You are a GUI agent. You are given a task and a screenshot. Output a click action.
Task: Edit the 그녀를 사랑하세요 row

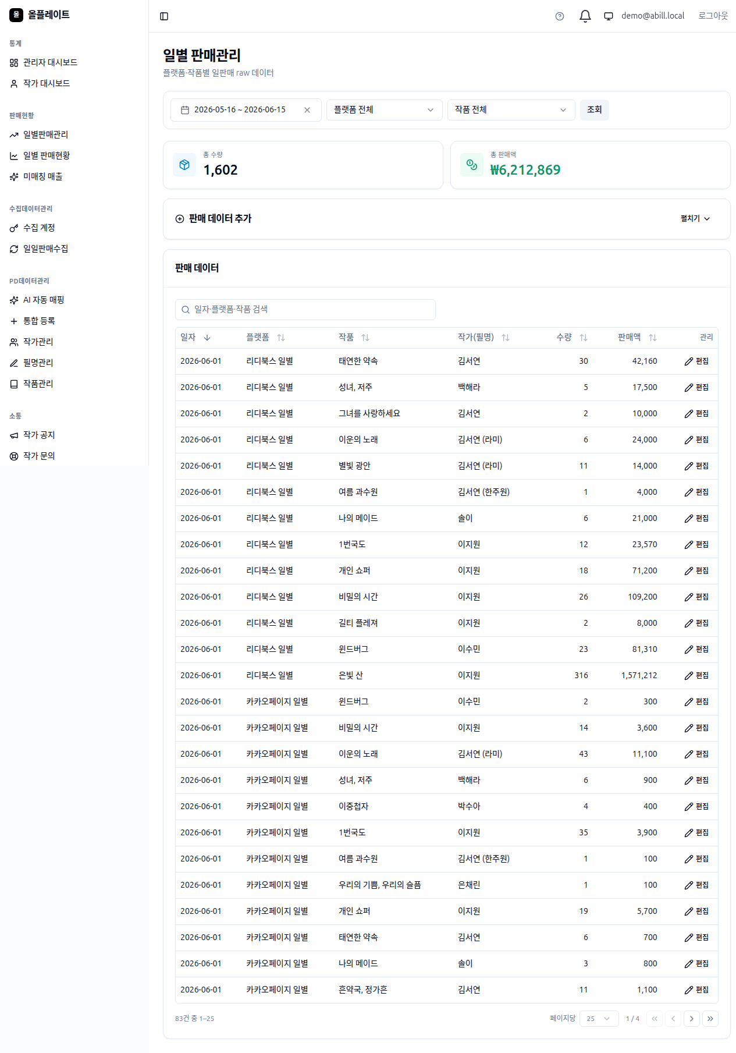(696, 414)
